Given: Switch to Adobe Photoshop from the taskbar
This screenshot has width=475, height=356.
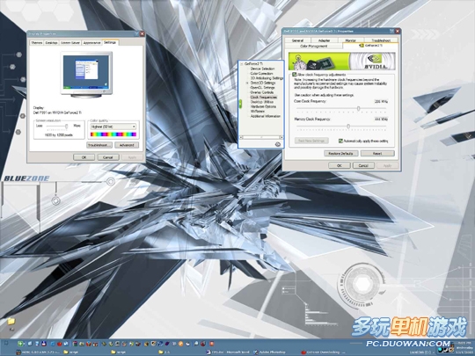Looking at the screenshot, I should tap(270, 352).
